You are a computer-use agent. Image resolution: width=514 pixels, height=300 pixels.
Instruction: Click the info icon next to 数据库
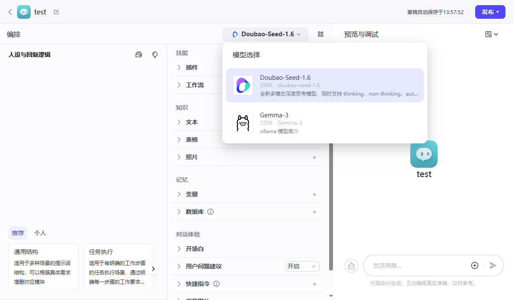pos(210,212)
